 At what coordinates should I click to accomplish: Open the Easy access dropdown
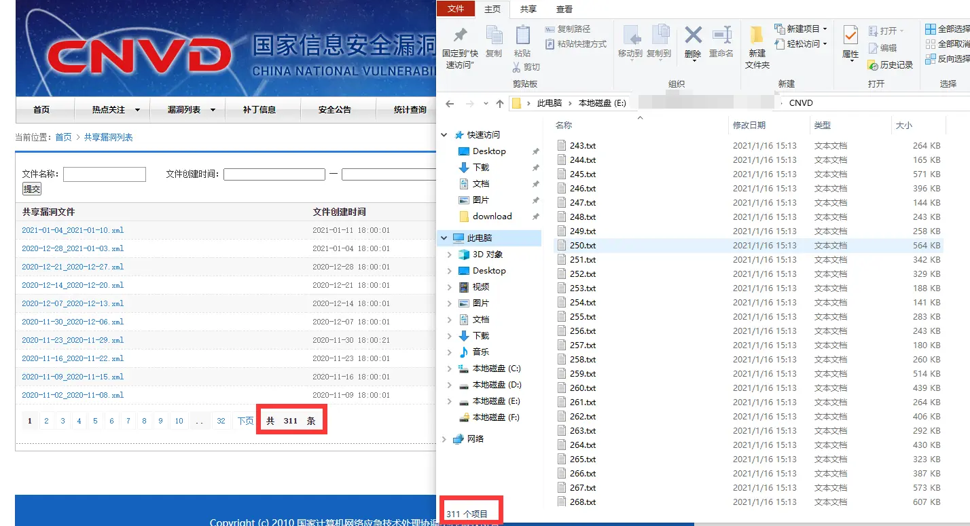[802, 44]
